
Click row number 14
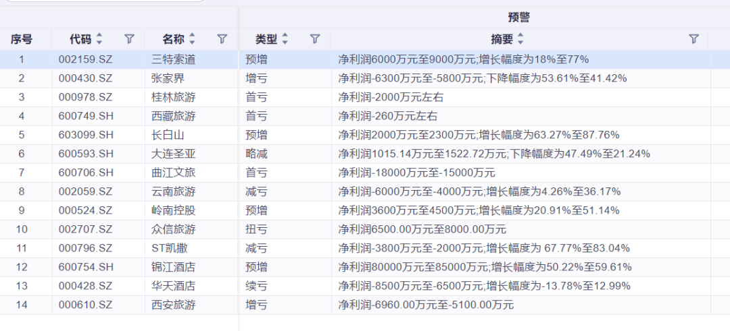(22, 305)
